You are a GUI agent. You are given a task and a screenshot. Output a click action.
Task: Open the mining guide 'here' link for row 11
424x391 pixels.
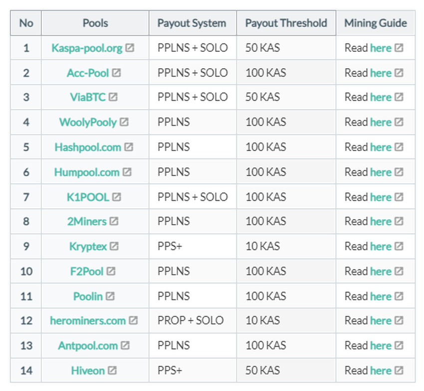pyautogui.click(x=381, y=296)
